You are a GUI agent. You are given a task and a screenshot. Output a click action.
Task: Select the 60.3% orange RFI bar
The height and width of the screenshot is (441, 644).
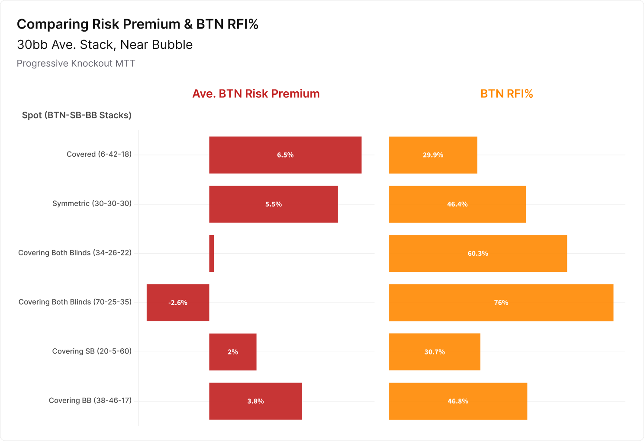(478, 254)
